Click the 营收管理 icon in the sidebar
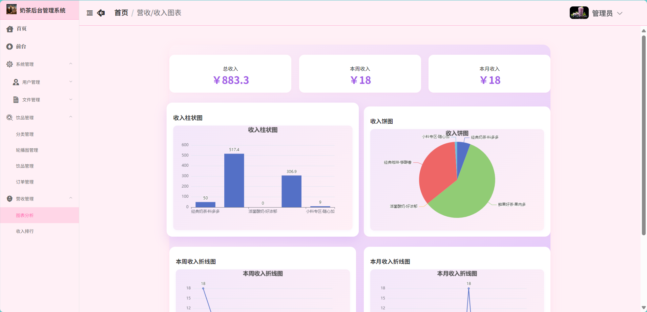Viewport: 647px width, 312px height. coord(9,198)
